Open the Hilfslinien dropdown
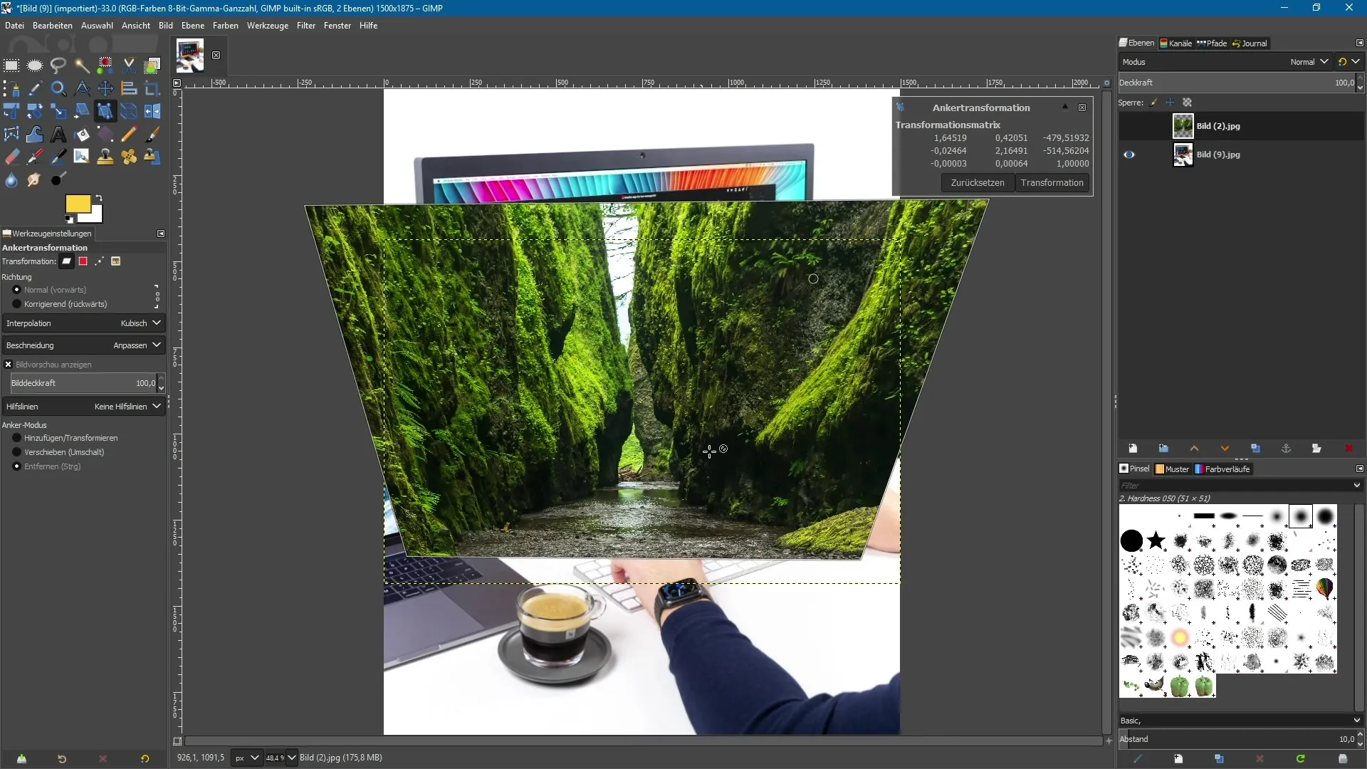1367x769 pixels. 83,407
